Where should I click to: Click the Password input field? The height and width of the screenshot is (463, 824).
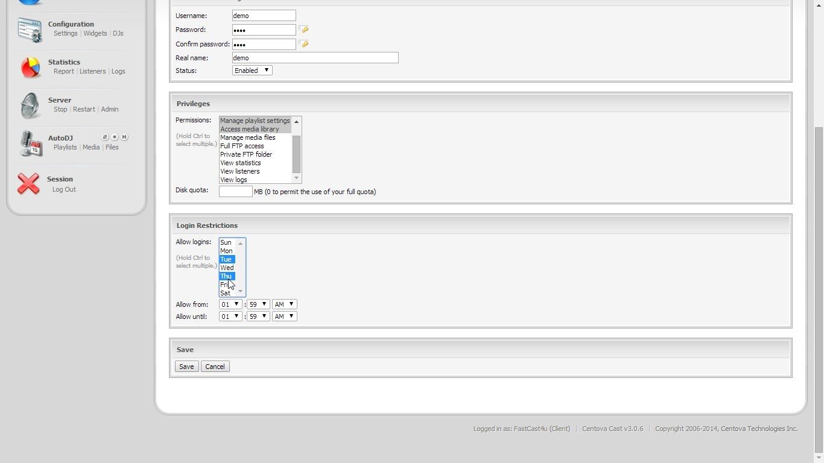[x=264, y=30]
